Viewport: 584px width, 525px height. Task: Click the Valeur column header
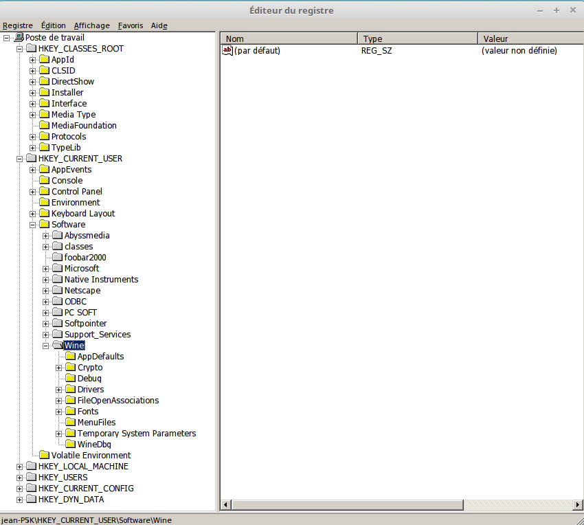click(530, 38)
